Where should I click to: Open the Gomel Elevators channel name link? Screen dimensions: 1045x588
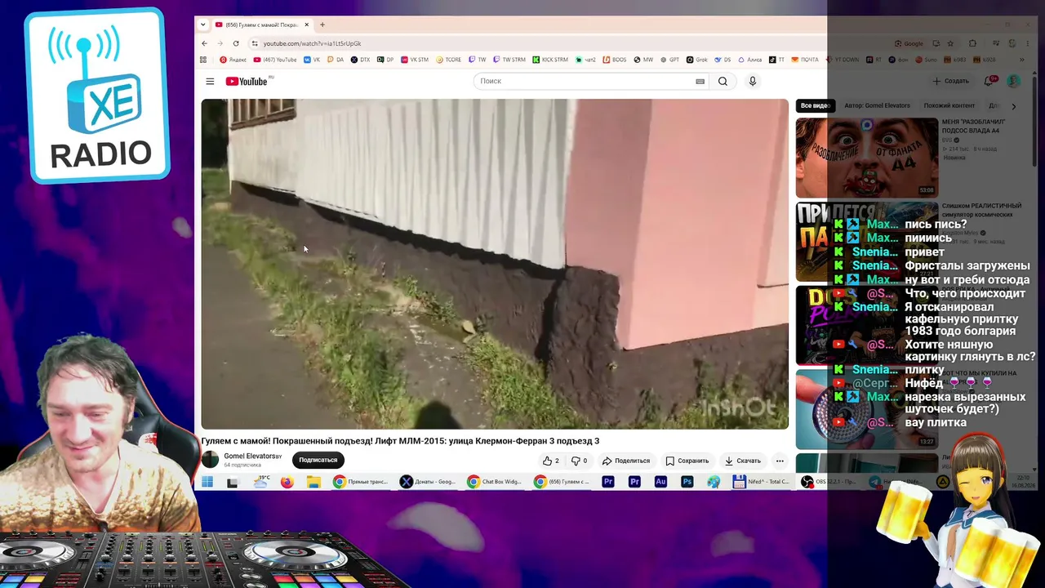point(250,457)
